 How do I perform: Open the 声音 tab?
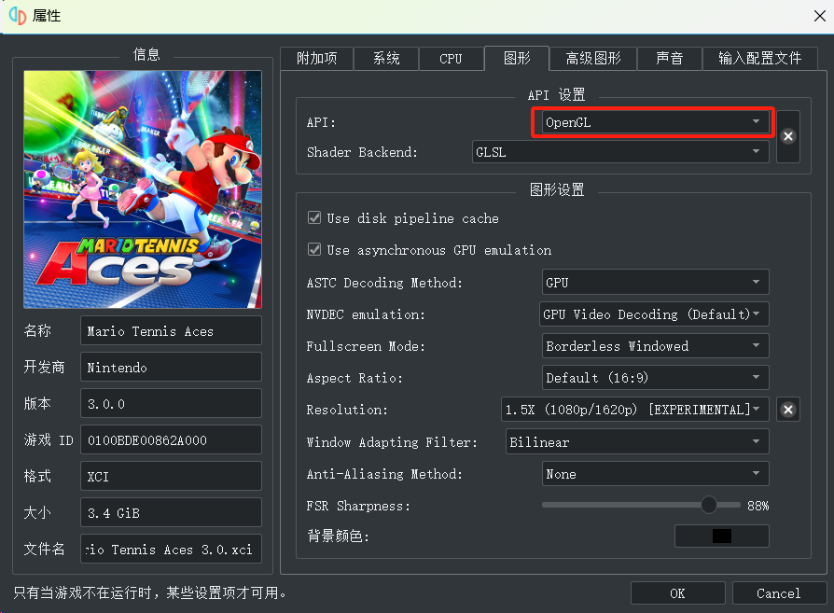tap(669, 59)
